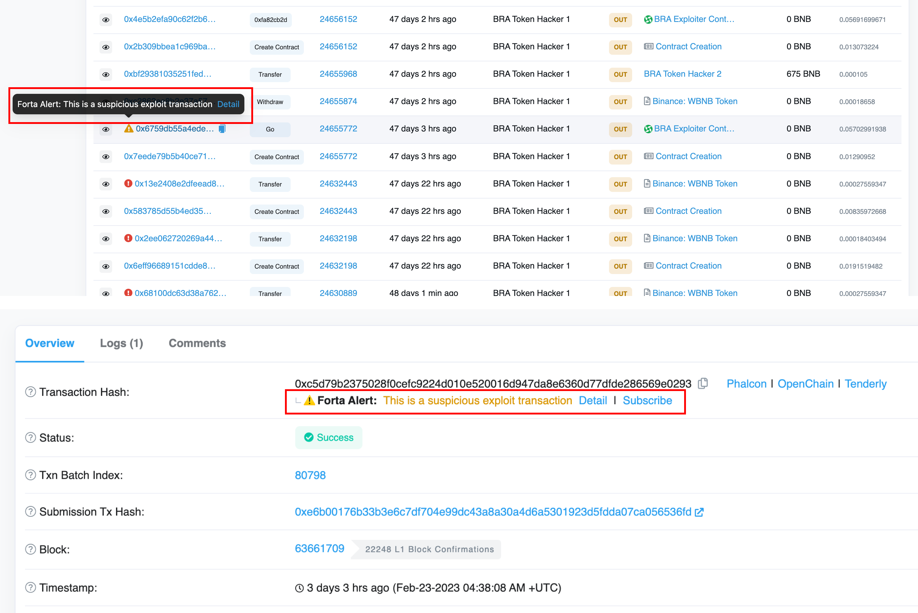This screenshot has height=613, width=918.
Task: Switch to the Overview tab
Action: pos(50,343)
